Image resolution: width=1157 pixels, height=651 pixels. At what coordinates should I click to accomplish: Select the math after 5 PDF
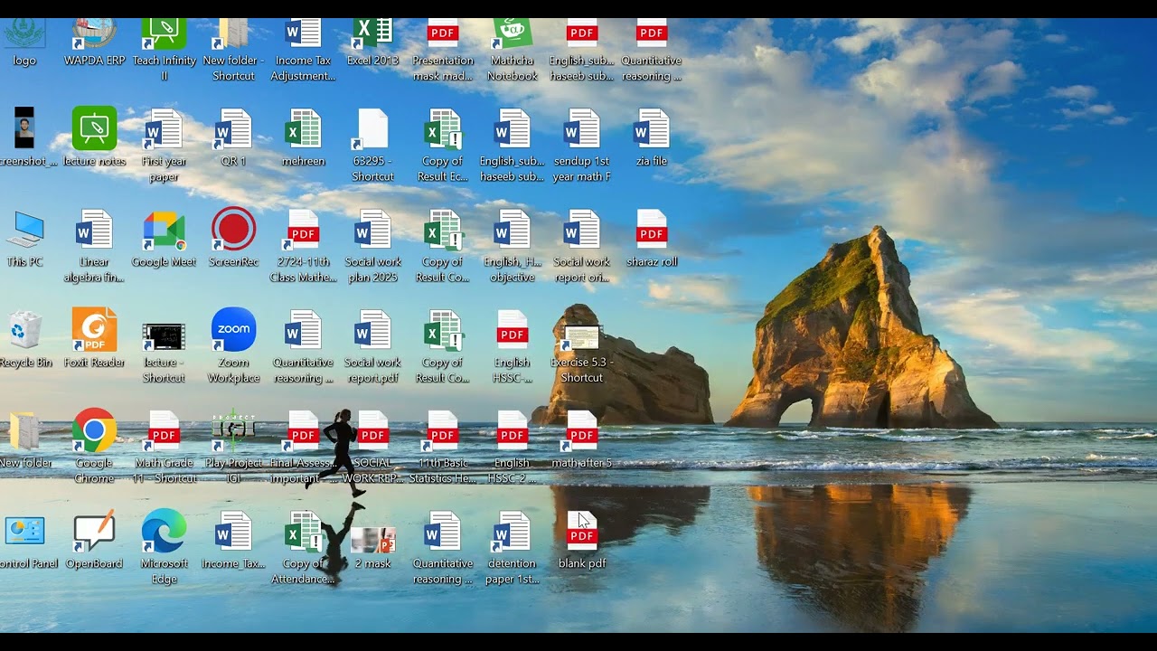(x=582, y=439)
